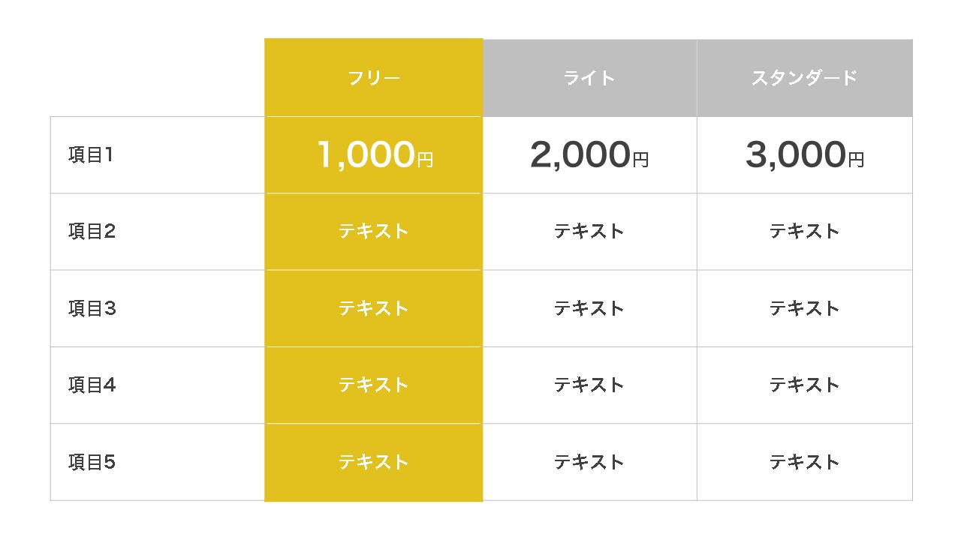Select ライト column テキスト in 項目5 row
Screen dimensions: 961x540
[x=589, y=462]
